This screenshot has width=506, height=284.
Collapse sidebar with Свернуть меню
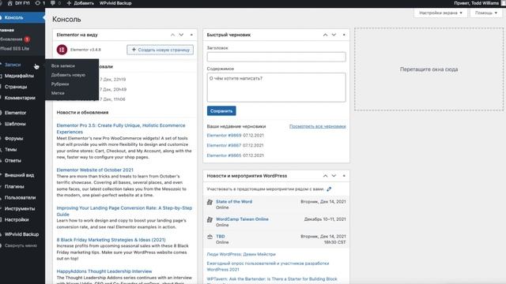(x=20, y=245)
